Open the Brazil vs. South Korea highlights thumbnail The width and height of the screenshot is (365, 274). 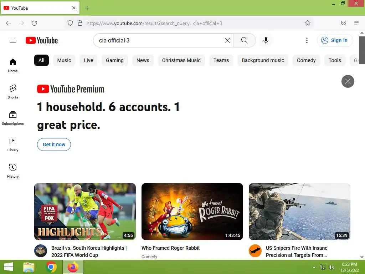(x=85, y=212)
